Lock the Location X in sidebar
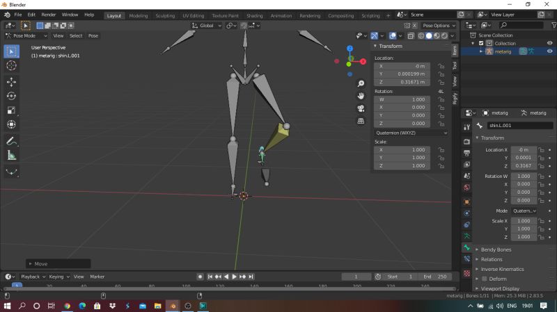557x312 pixels. click(441, 66)
